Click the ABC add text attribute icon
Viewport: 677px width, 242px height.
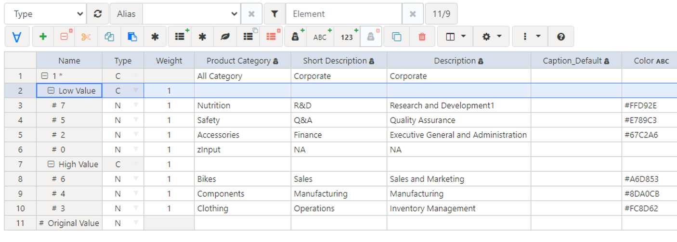[321, 37]
